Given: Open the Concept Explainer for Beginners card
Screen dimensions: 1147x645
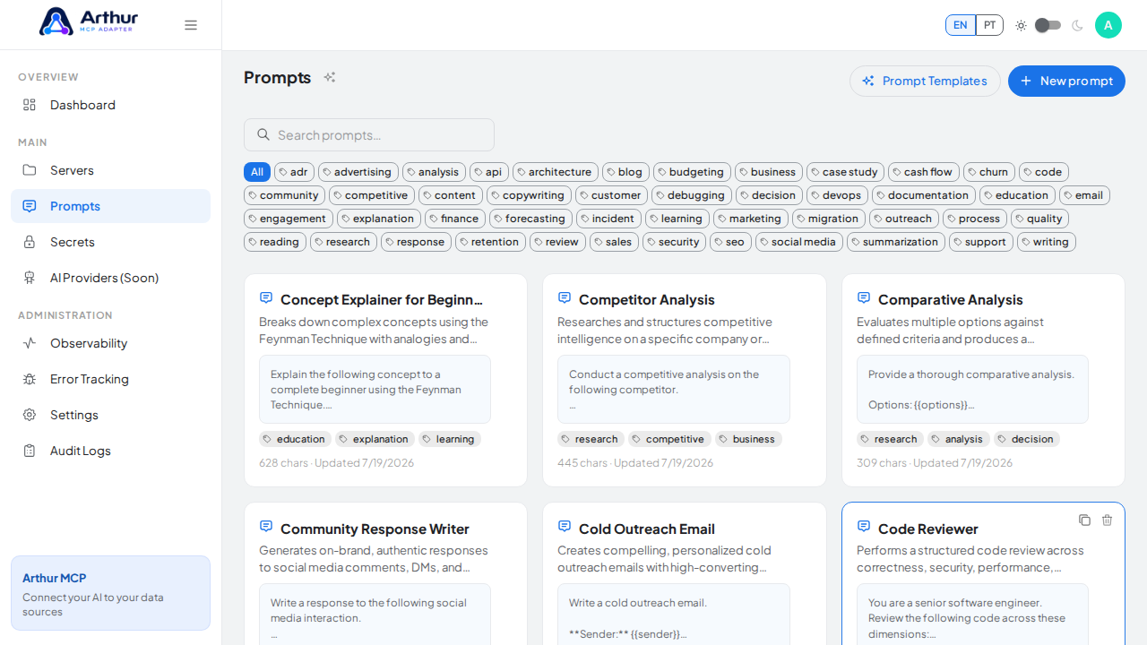Looking at the screenshot, I should click(x=385, y=380).
